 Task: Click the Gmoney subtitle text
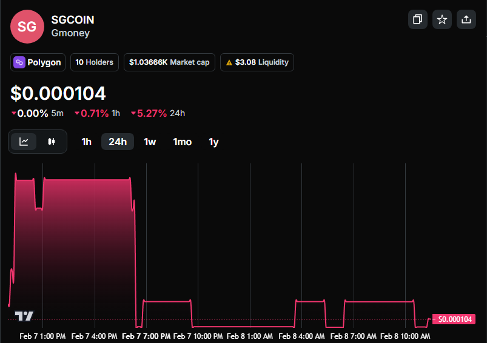70,33
